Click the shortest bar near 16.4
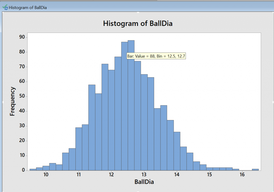The height and width of the screenshot is (192, 274). point(256,169)
